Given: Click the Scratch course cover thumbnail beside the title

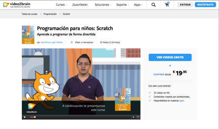Looking at the screenshot, I should [x=28, y=35].
